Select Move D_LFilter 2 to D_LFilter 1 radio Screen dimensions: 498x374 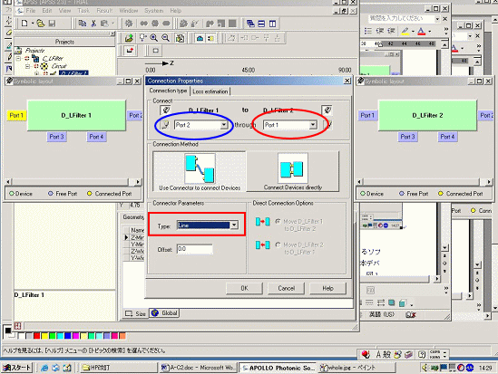coord(278,245)
